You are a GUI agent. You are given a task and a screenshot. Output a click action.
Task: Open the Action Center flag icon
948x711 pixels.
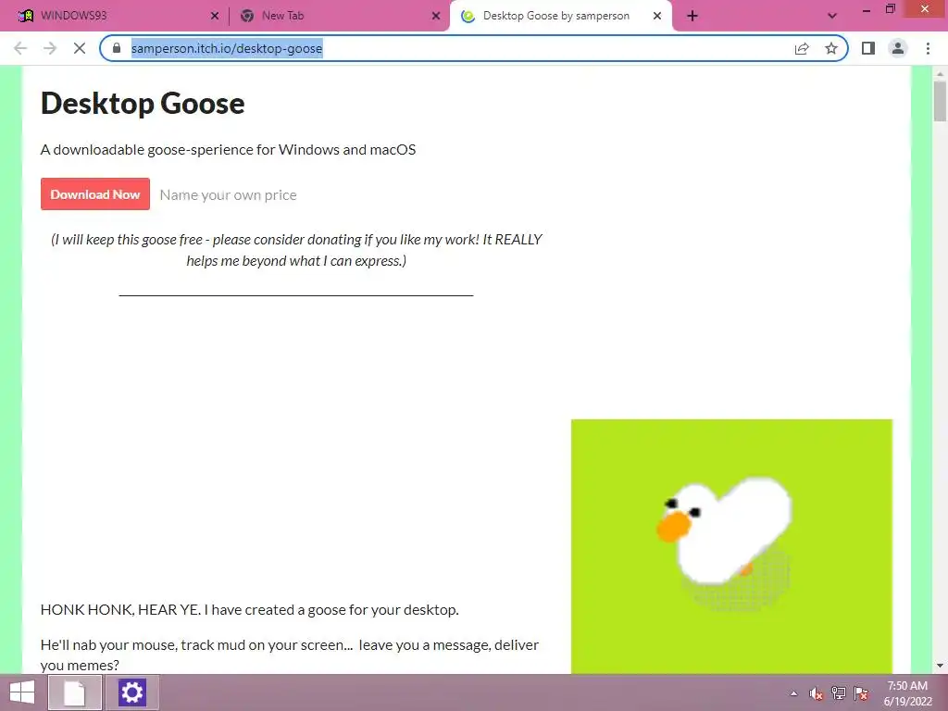861,693
